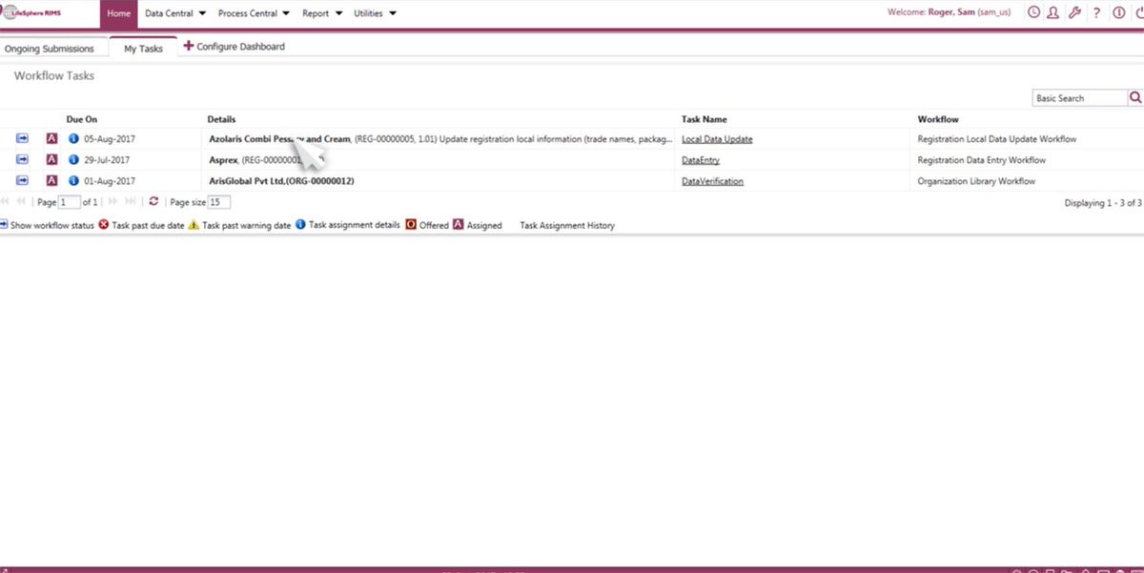Click in the Basic Search field
The width and height of the screenshot is (1144, 573).
tap(1079, 98)
